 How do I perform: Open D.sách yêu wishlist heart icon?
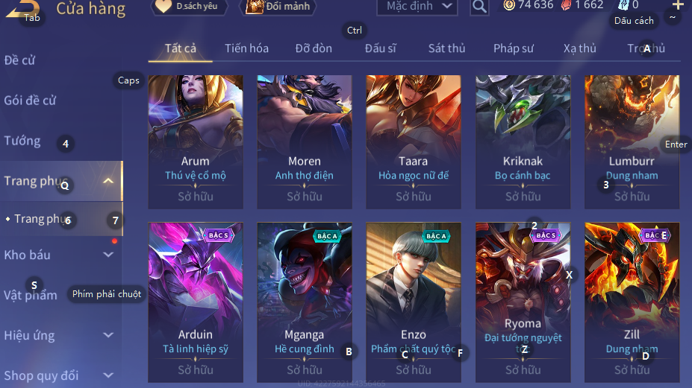(163, 6)
